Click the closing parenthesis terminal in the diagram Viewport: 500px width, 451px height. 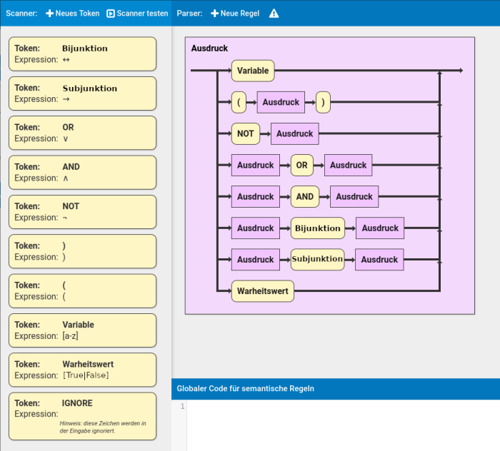click(x=323, y=102)
